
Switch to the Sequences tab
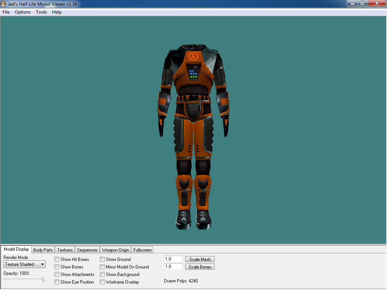point(87,250)
